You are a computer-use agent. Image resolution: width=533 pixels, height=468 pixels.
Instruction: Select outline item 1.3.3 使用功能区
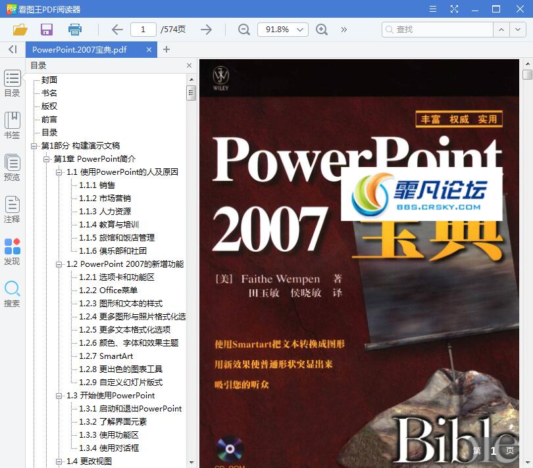click(109, 435)
